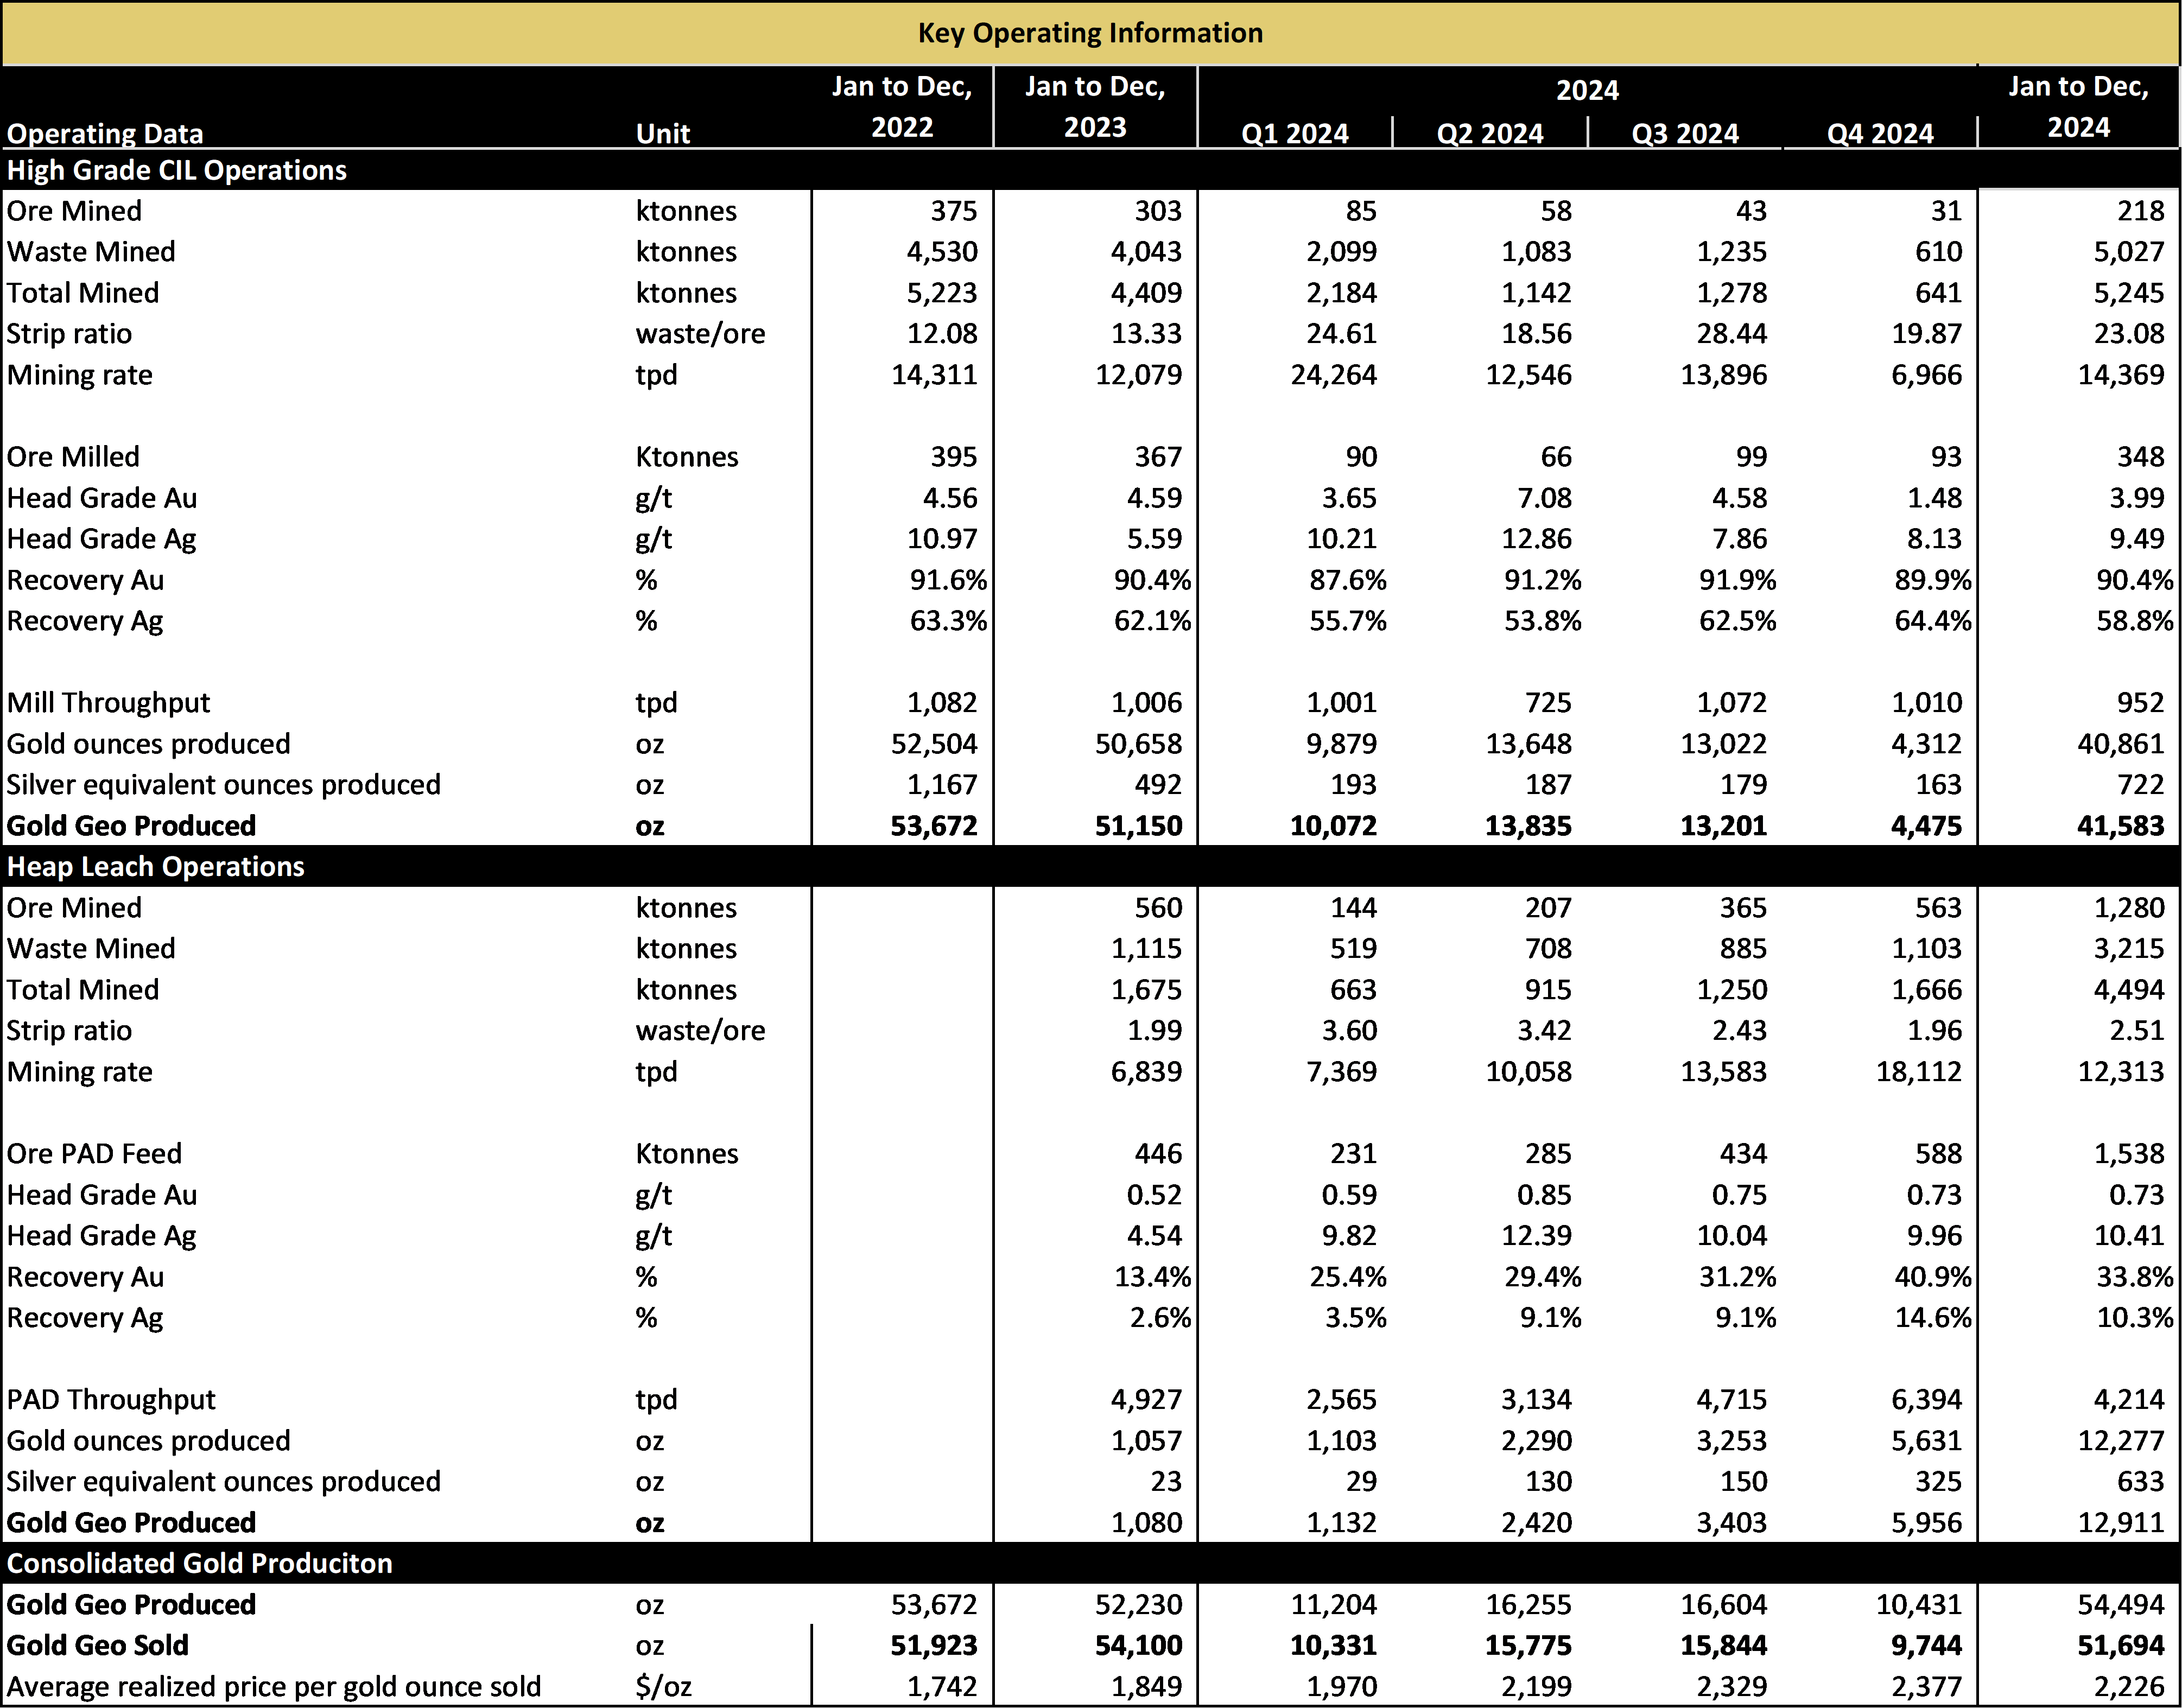Click the Jan to Dec, 2024 header

click(2078, 107)
